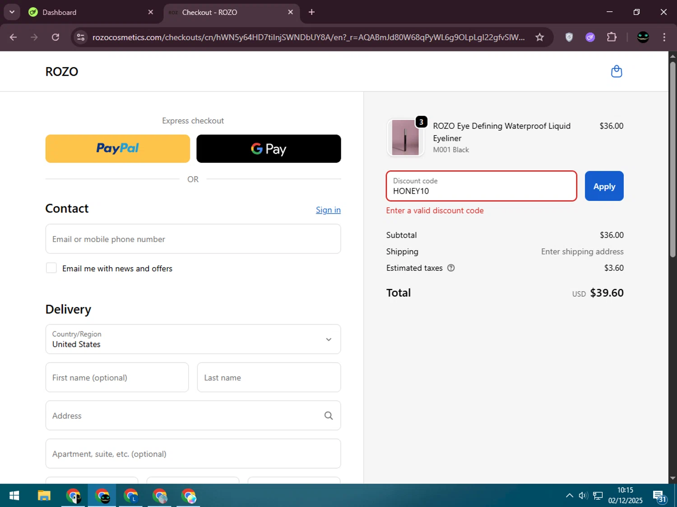
Task: Open the browser extensions puzzle icon
Action: [612, 37]
